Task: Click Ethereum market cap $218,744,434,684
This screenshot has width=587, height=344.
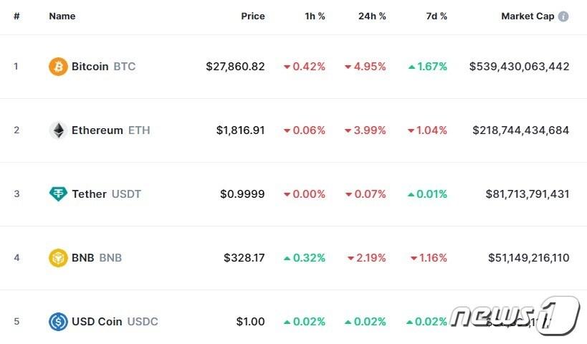Action: click(520, 130)
